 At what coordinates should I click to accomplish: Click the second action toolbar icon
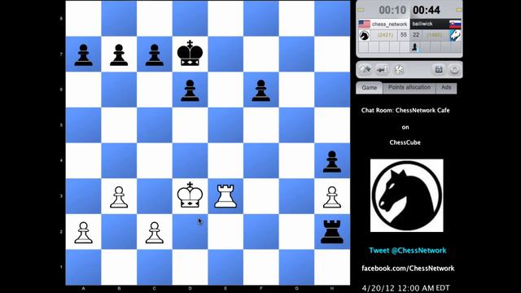(x=382, y=69)
